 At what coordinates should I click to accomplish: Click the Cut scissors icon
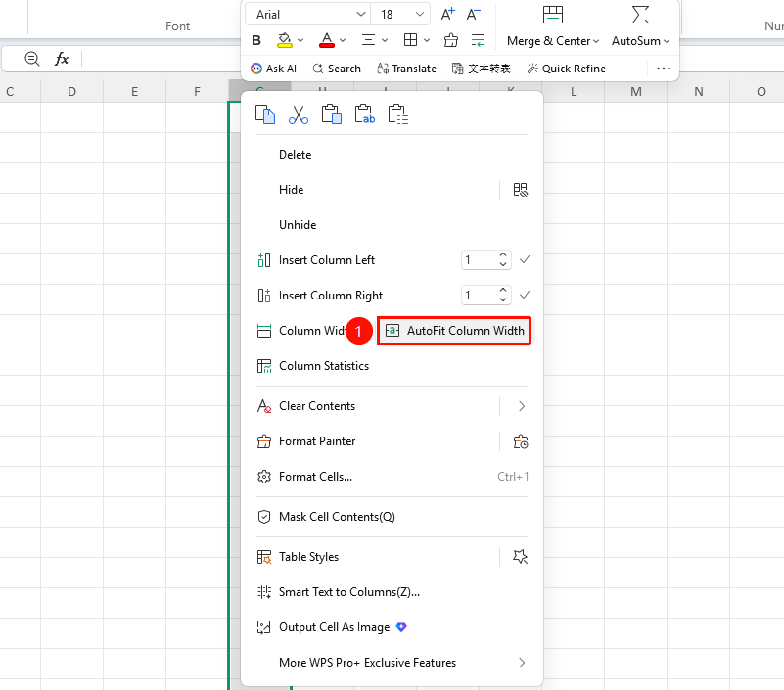coord(298,115)
